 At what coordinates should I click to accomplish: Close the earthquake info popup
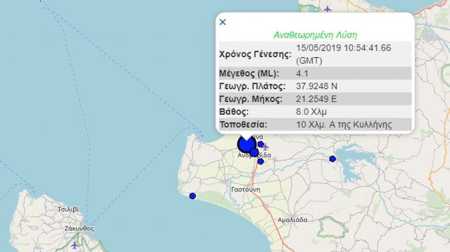222,22
